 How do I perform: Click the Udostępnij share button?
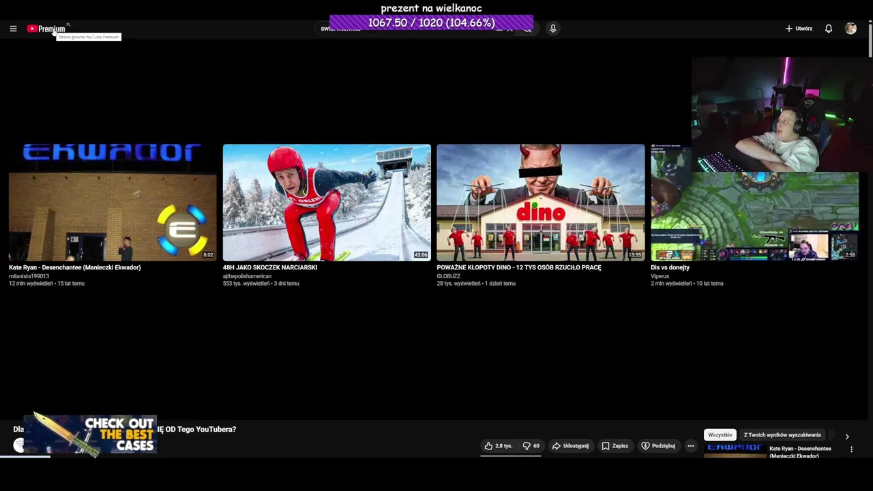570,446
